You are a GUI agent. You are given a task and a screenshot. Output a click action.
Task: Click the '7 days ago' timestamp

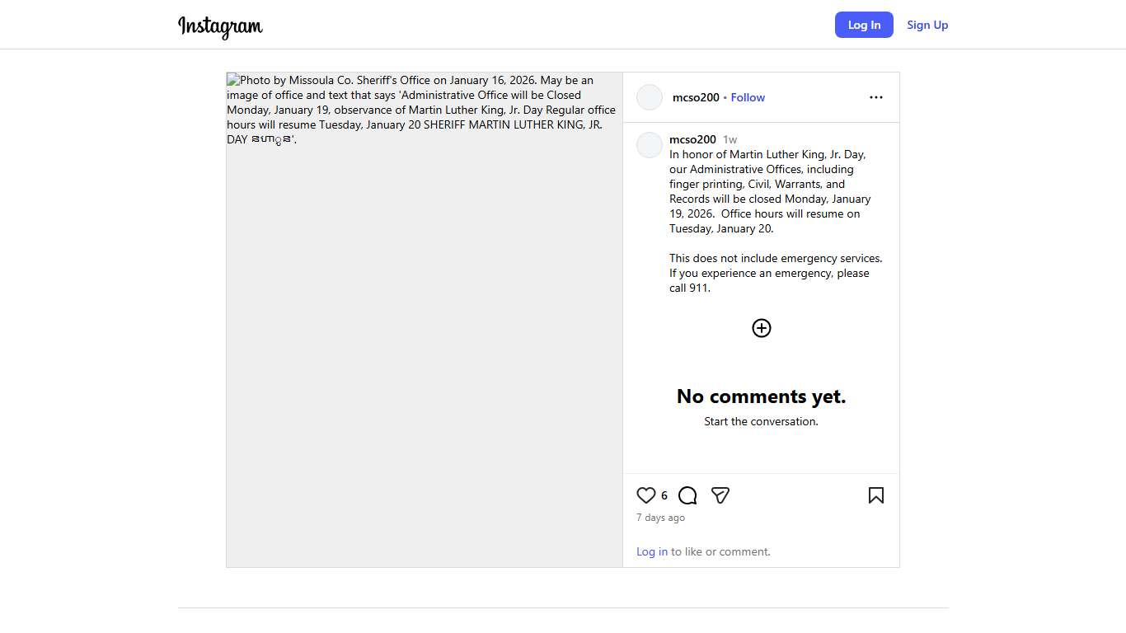point(660,518)
